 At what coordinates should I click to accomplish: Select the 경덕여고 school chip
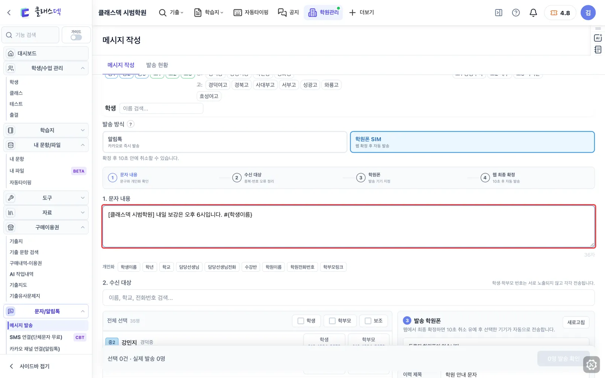218,85
